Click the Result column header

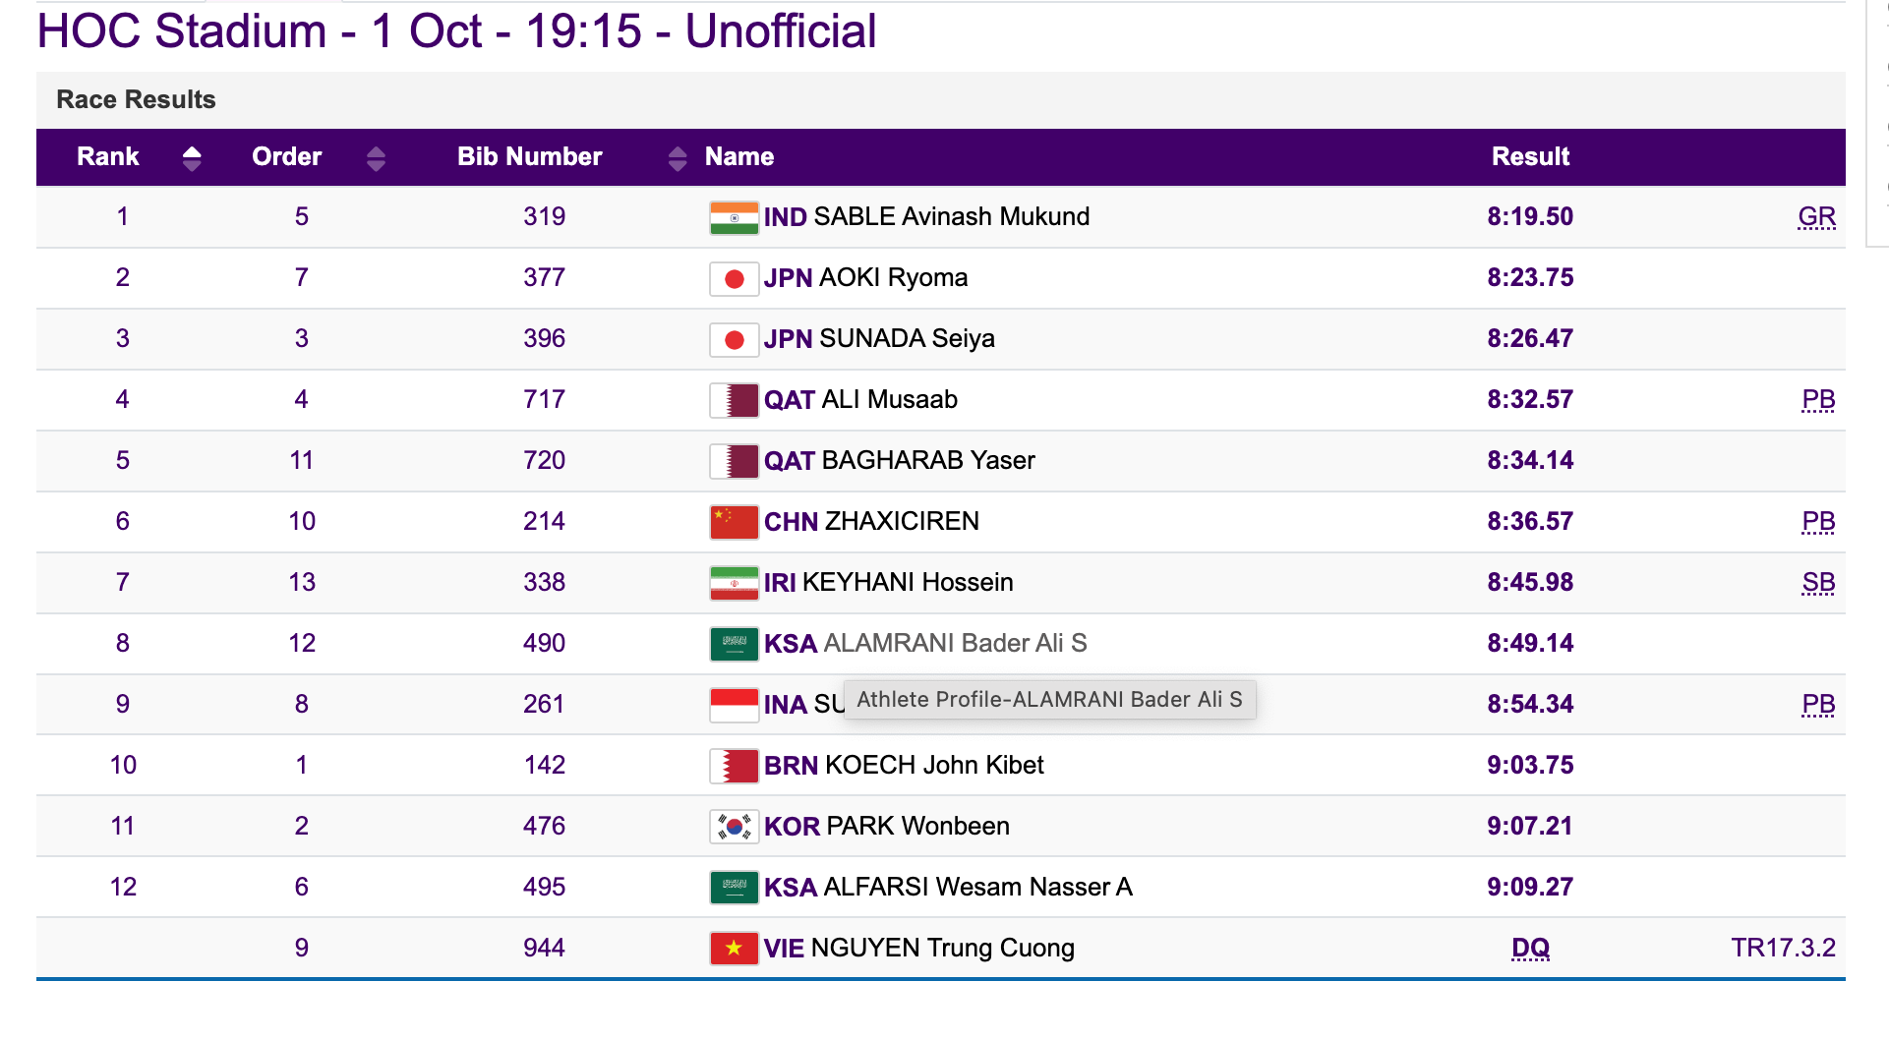pyautogui.click(x=1530, y=156)
